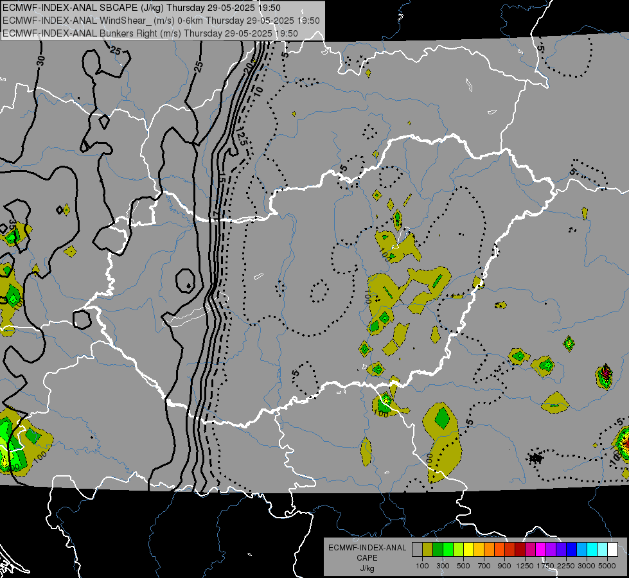Screen dimensions: 629x578
Task: Click the legend unit label J/kg
Action: pyautogui.click(x=367, y=568)
